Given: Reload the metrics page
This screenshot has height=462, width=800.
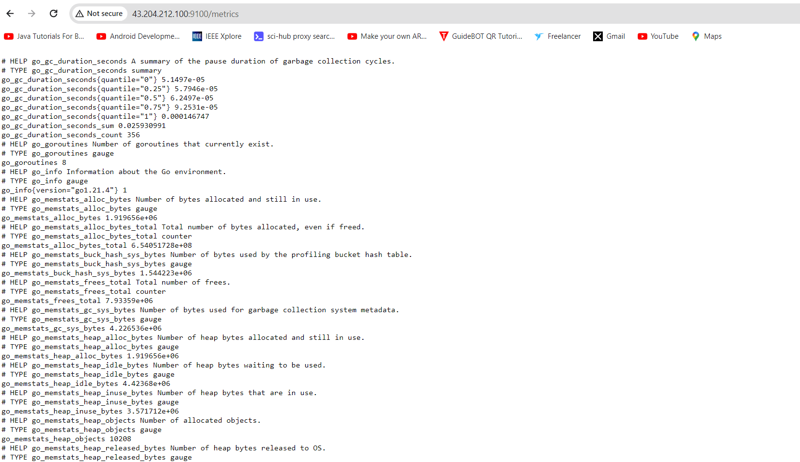Looking at the screenshot, I should point(53,14).
